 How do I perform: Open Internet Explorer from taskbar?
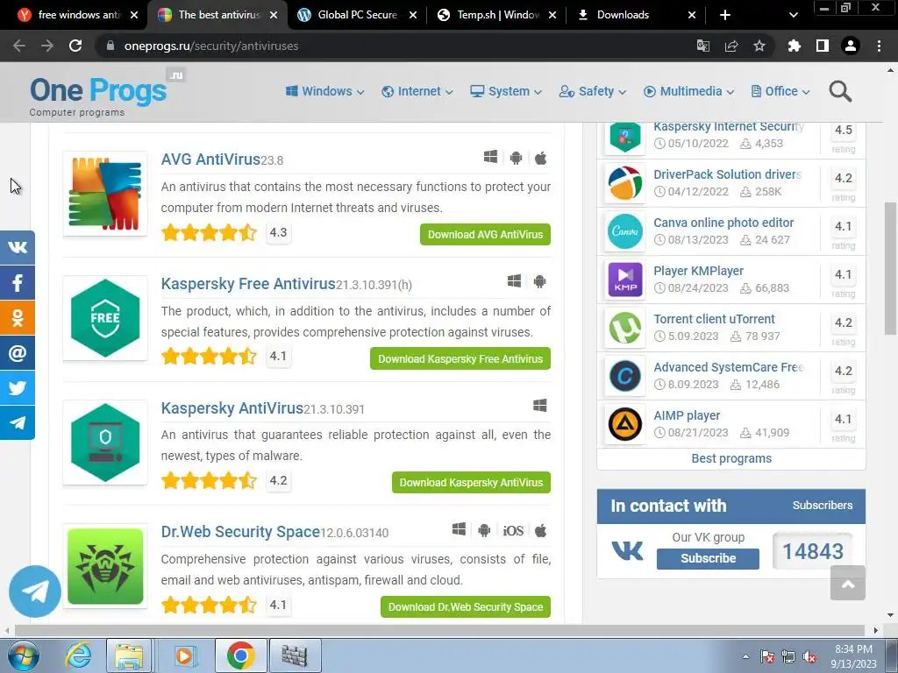pyautogui.click(x=78, y=655)
